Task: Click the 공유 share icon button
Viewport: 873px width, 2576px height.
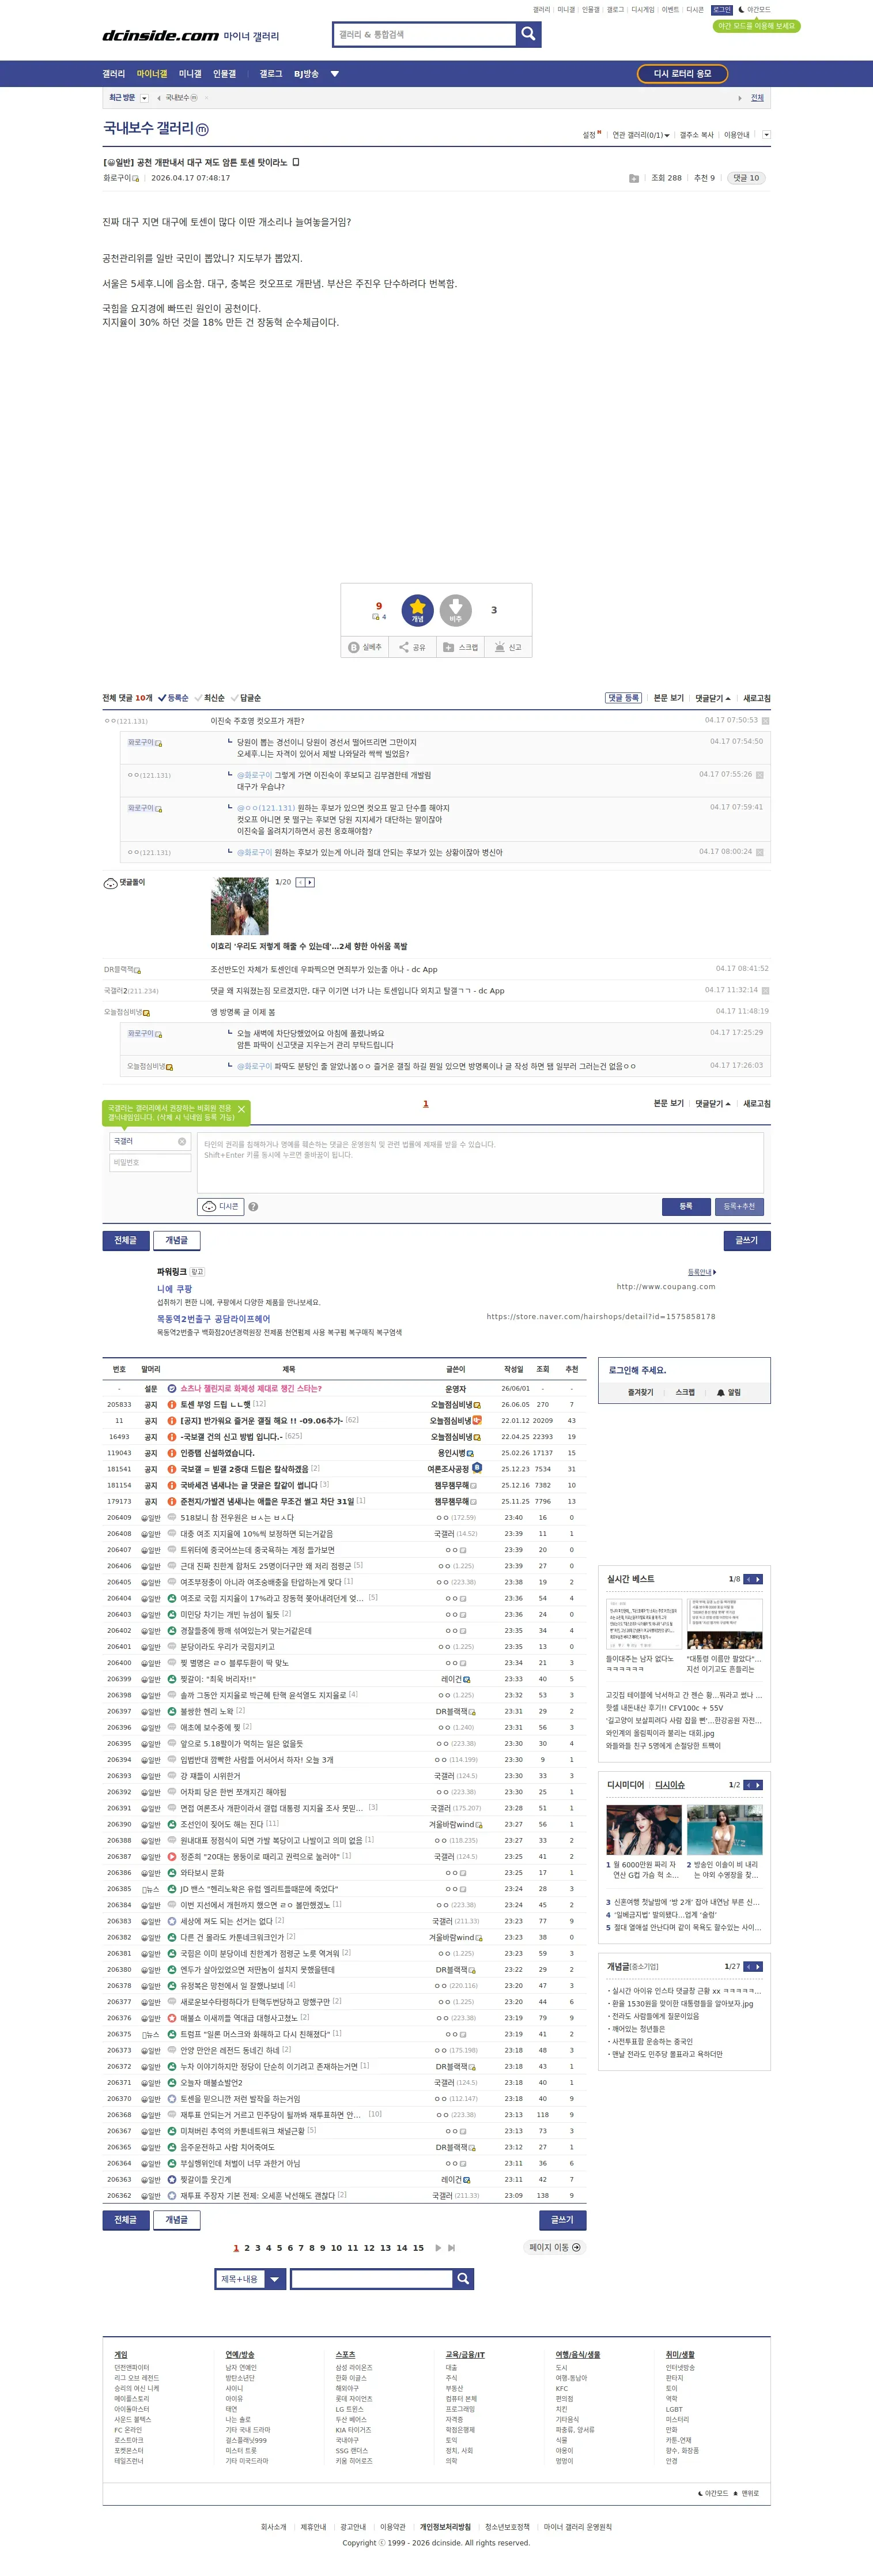Action: (x=412, y=647)
